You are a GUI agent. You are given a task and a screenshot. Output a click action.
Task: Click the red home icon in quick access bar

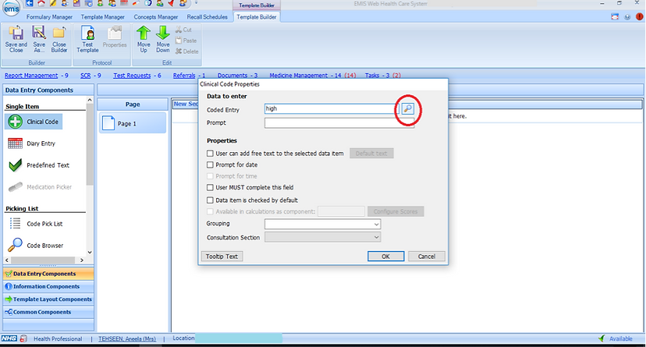coord(41,3)
